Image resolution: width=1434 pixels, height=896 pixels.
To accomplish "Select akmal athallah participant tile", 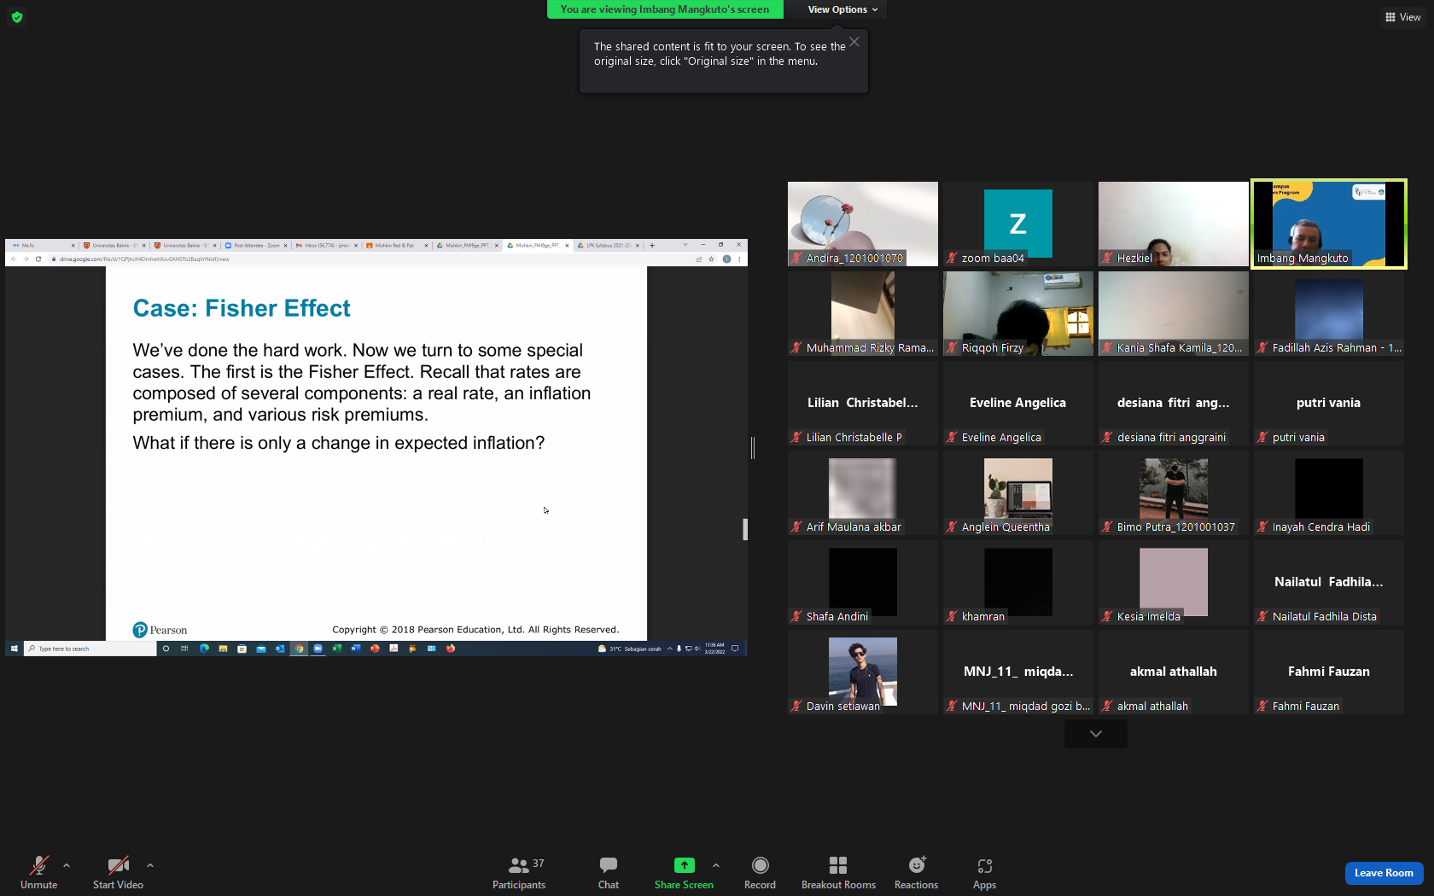I will (1173, 672).
